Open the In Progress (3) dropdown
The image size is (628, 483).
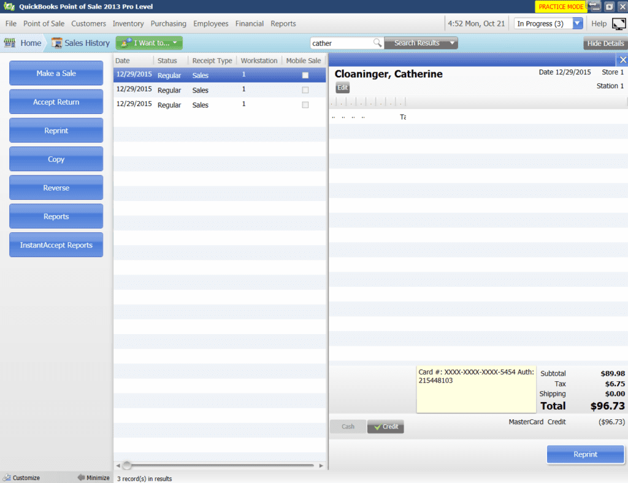[x=577, y=24]
